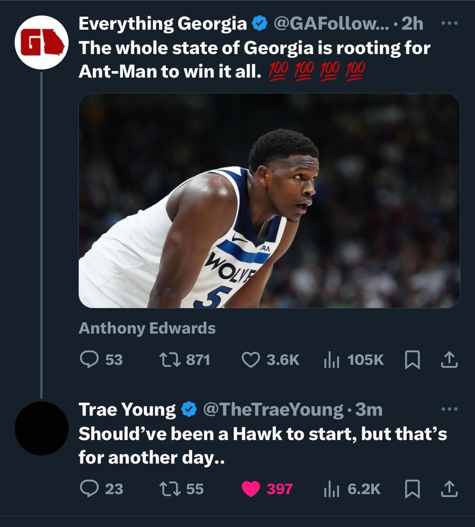Screen dimensions: 475x527
Task: Open Trae Young's black profile picture
Action: [x=41, y=428]
